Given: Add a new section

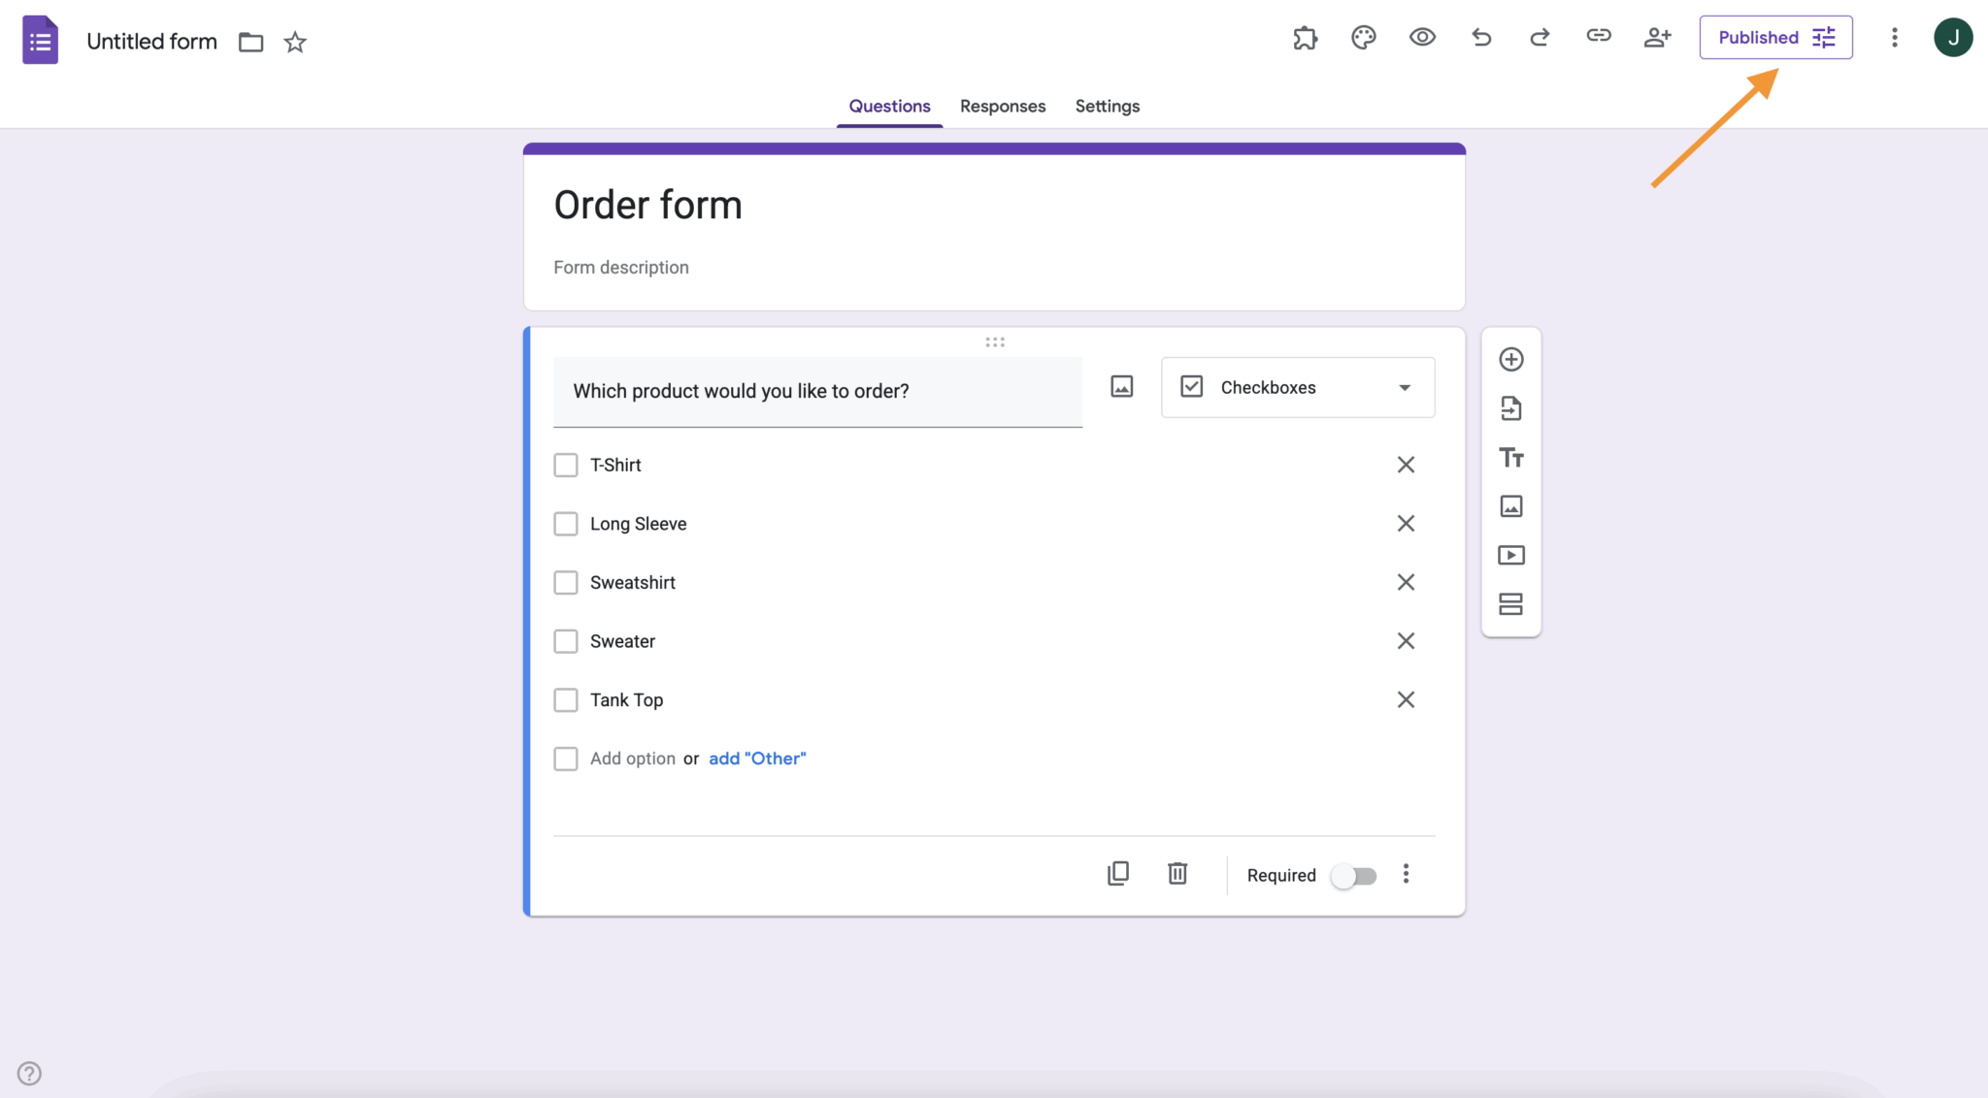Looking at the screenshot, I should tap(1511, 603).
